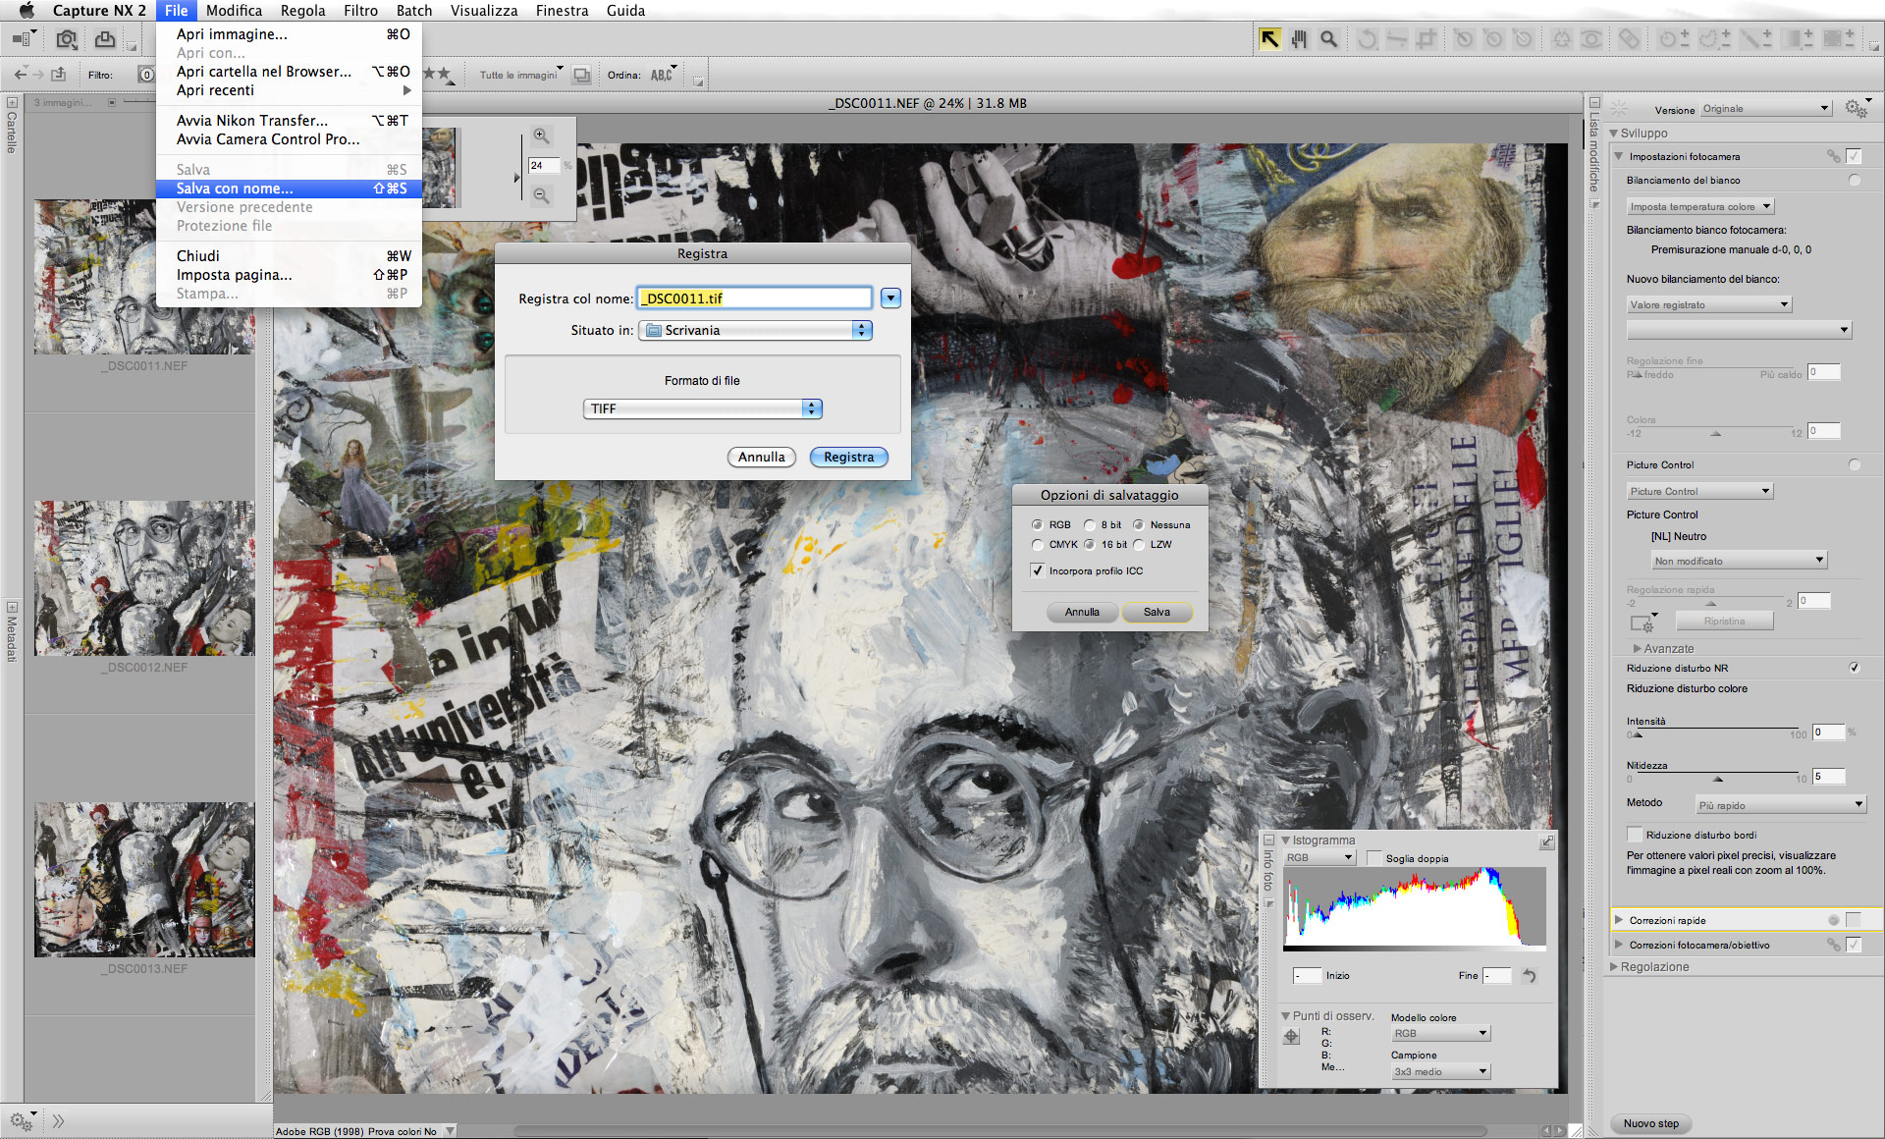
Task: Click the auto retouch bandage brush icon
Action: [x=1630, y=39]
